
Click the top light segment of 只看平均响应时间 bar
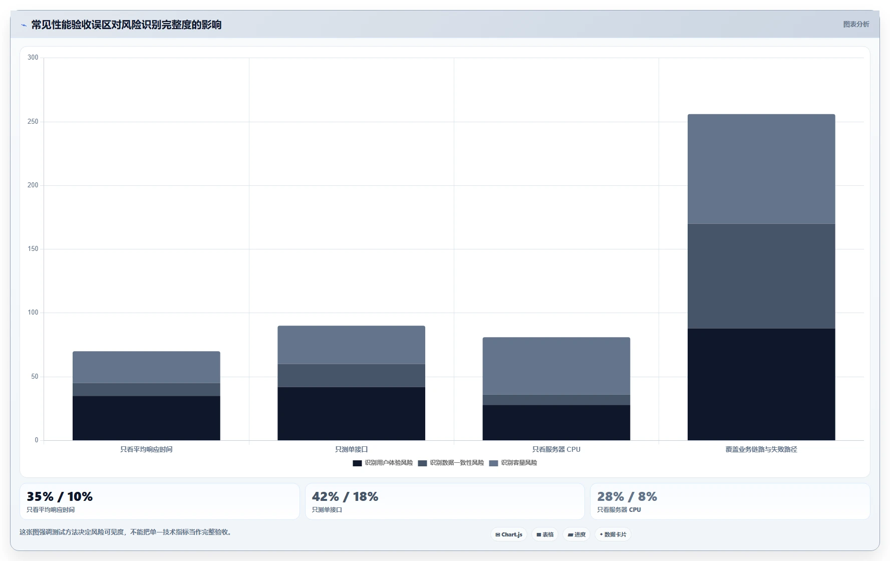click(x=146, y=367)
